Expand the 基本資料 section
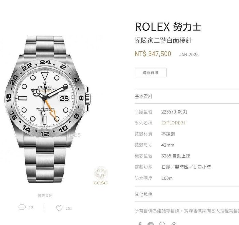 tap(187, 96)
